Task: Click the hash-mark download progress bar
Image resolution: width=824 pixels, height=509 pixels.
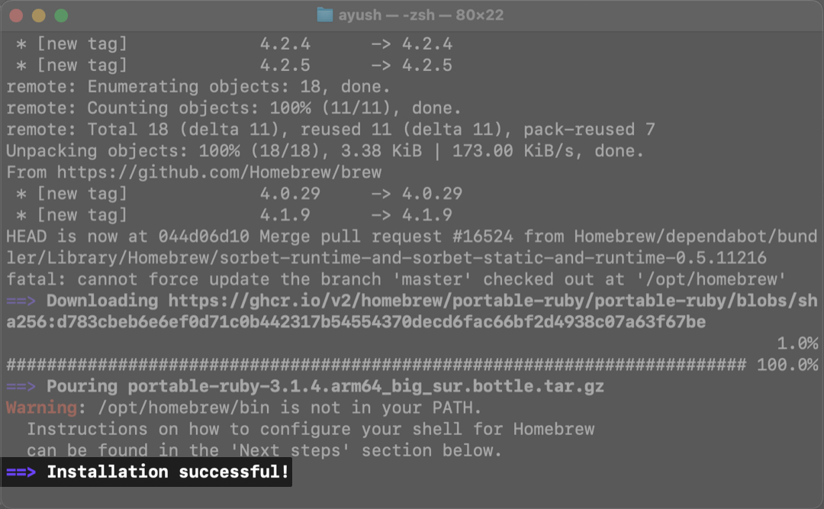Action: [375, 365]
